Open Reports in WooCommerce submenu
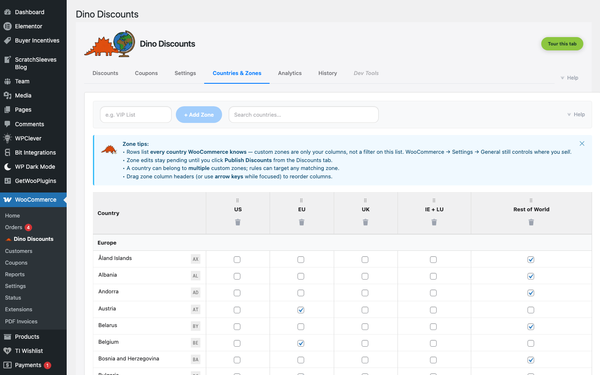The height and width of the screenshot is (375, 600). click(x=15, y=275)
